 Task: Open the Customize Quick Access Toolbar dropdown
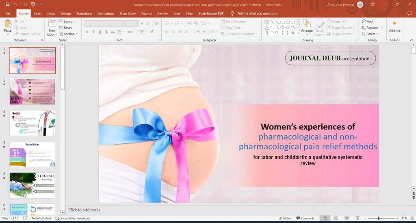coord(41,5)
